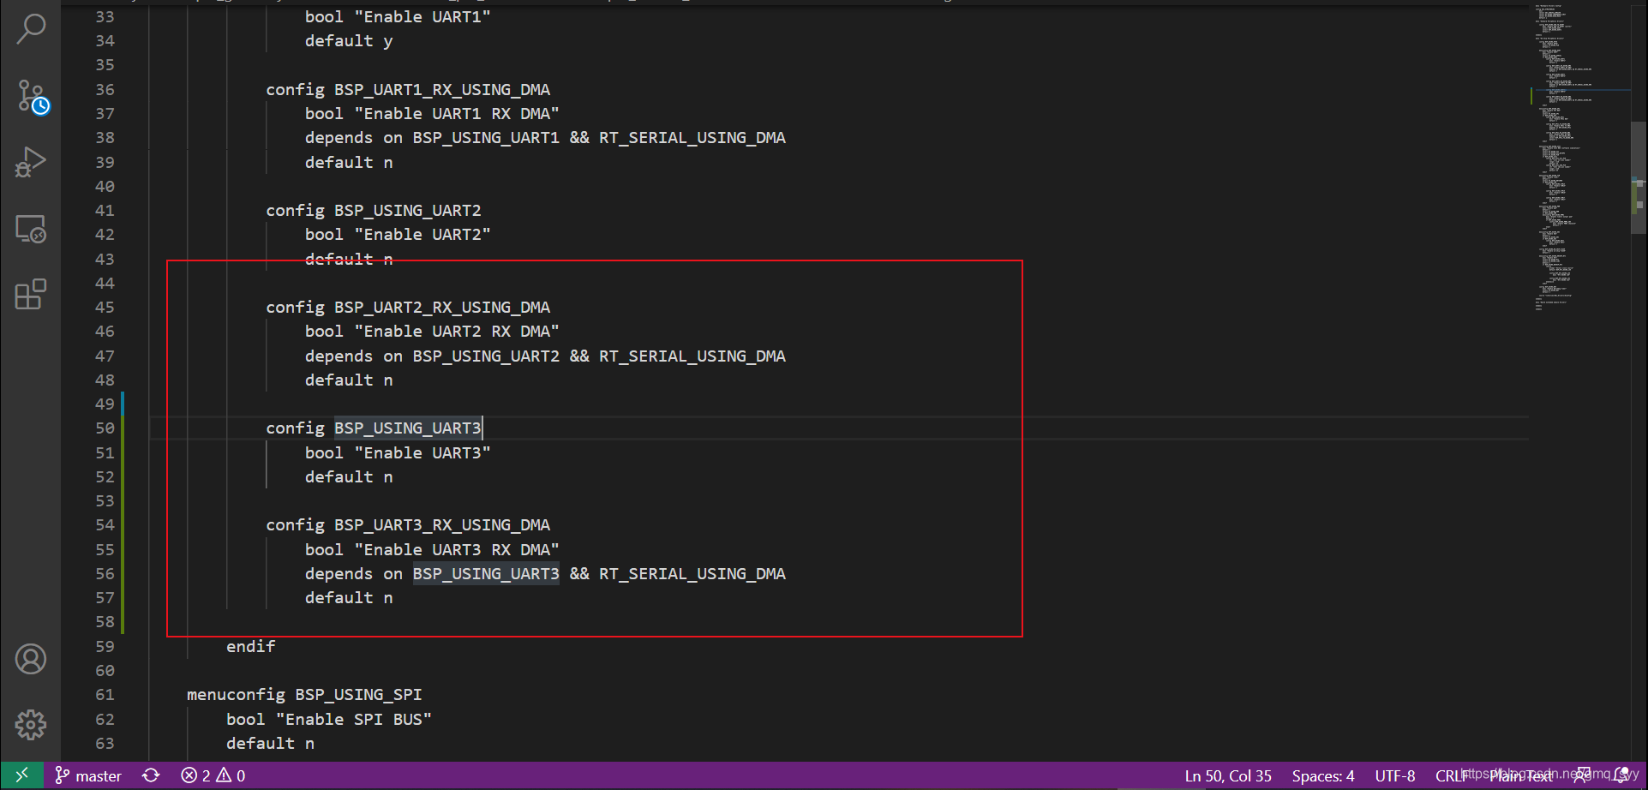Open the Search panel

(x=32, y=28)
